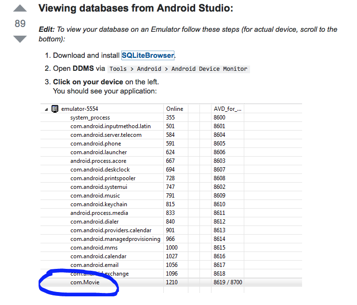
Task: Click PID value 584
Action: pos(170,135)
